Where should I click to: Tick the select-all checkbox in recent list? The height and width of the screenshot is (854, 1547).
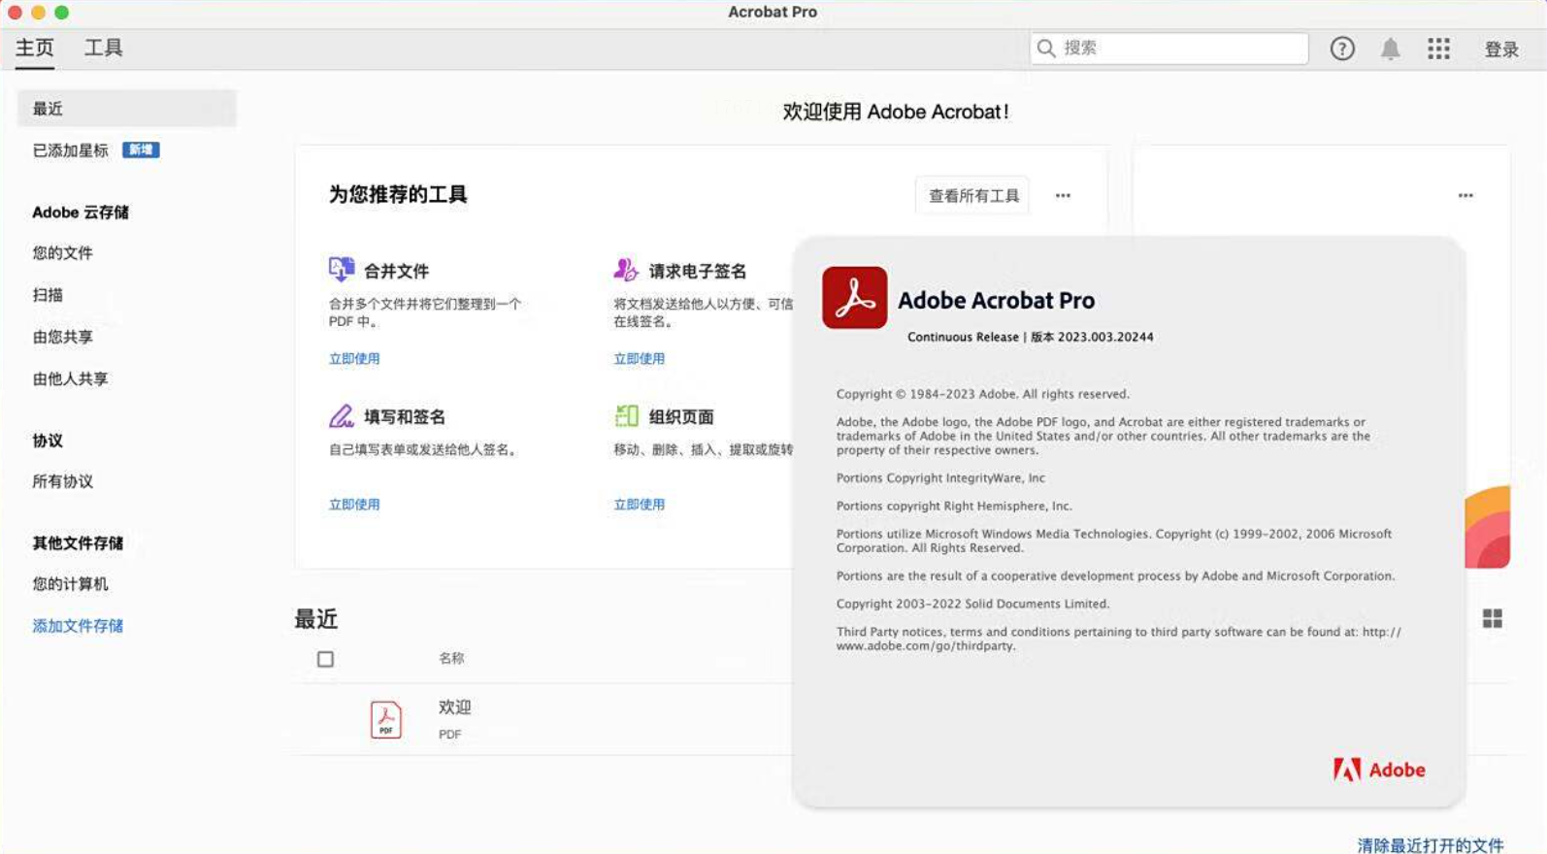[x=325, y=659]
